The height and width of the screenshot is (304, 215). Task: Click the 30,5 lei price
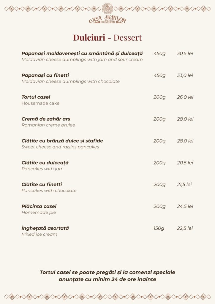(x=185, y=53)
